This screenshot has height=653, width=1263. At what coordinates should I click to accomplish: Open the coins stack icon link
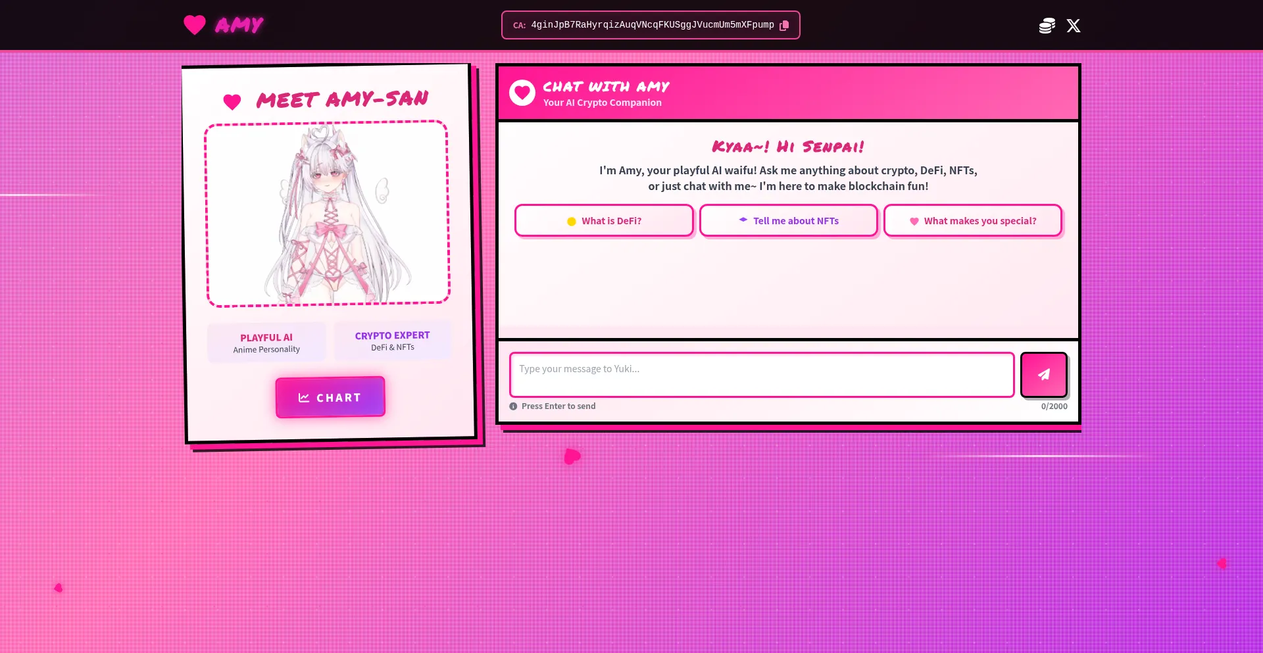[1047, 26]
